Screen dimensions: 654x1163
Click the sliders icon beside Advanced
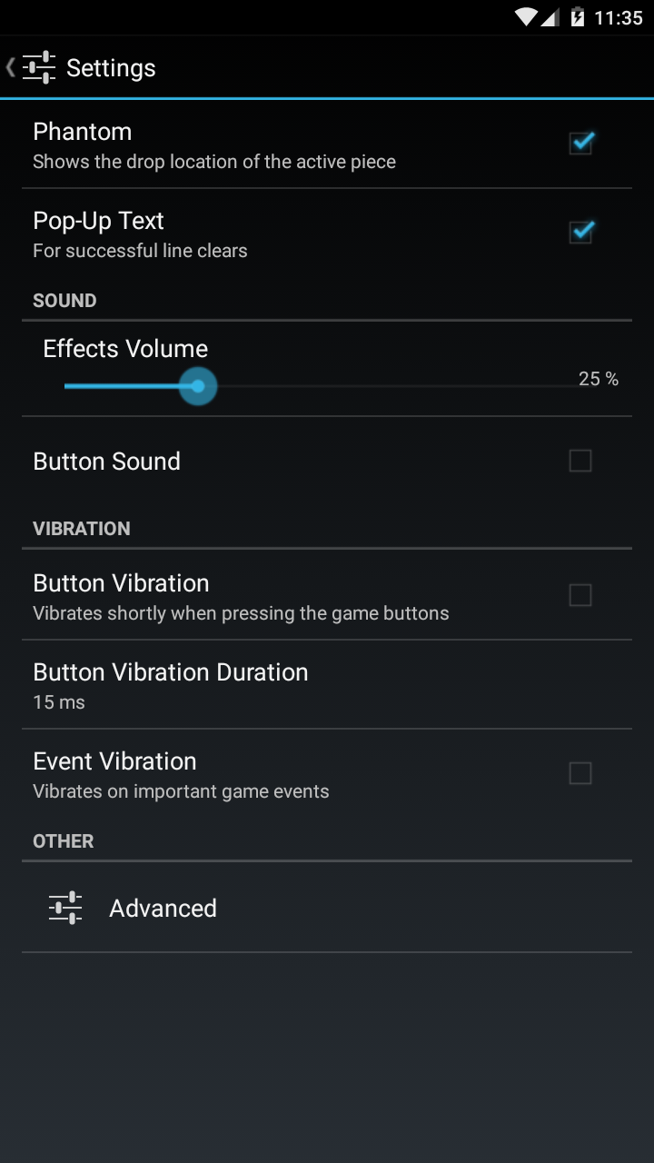(x=65, y=908)
